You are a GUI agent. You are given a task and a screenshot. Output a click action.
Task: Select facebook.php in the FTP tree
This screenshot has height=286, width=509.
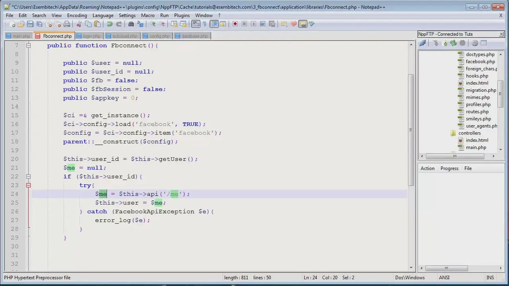(480, 62)
